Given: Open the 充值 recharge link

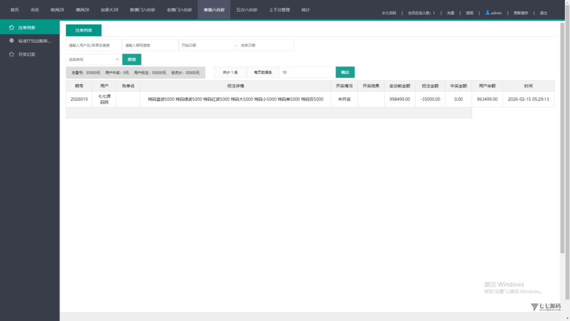Looking at the screenshot, I should click(450, 13).
